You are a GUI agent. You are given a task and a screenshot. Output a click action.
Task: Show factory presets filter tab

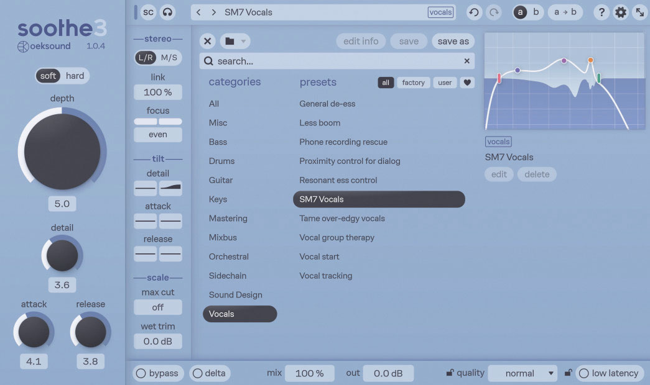[413, 83]
